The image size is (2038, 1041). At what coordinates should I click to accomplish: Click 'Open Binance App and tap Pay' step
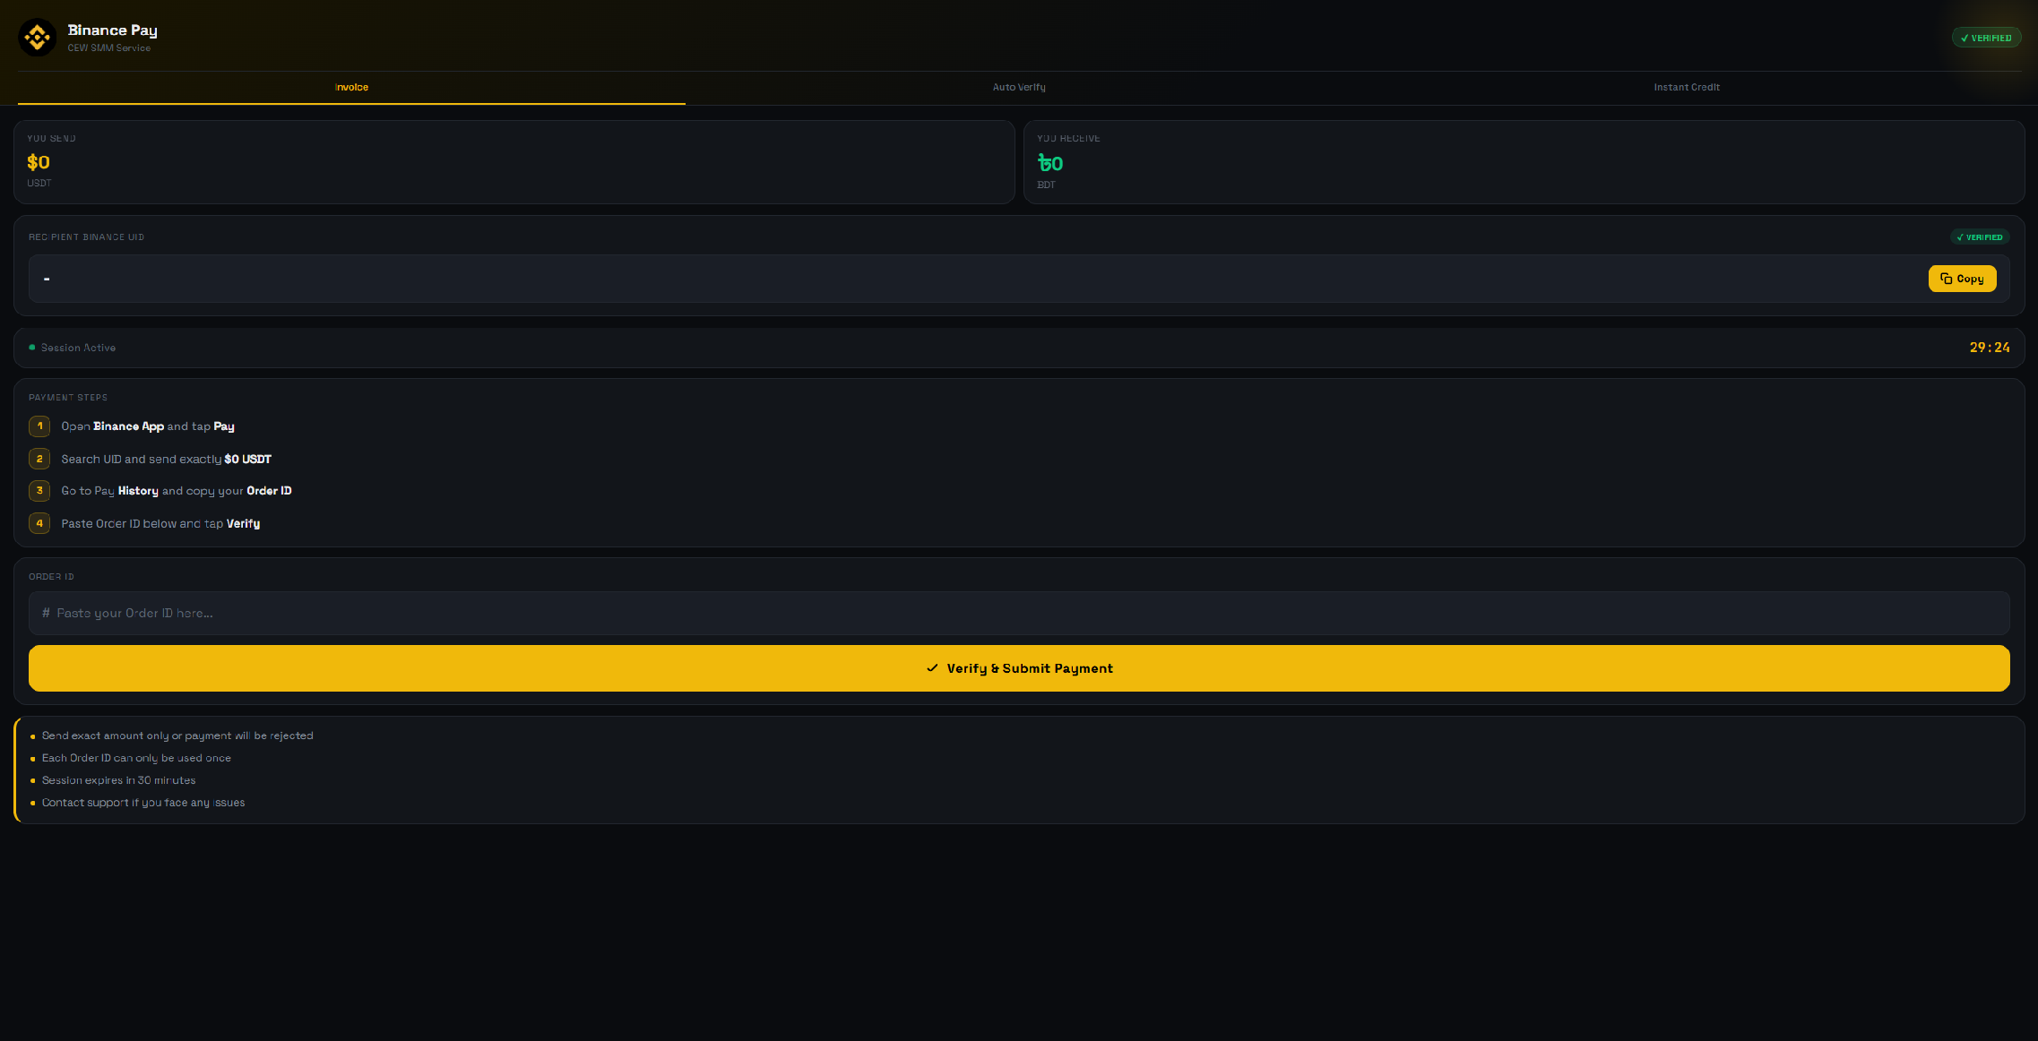click(x=148, y=426)
